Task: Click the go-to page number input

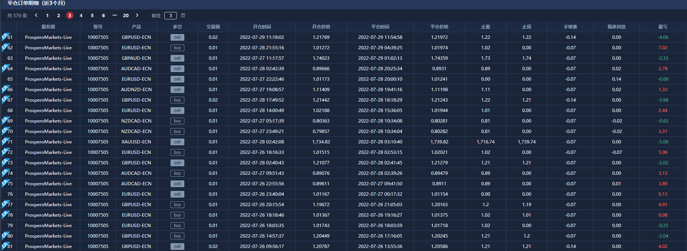Action: 171,15
